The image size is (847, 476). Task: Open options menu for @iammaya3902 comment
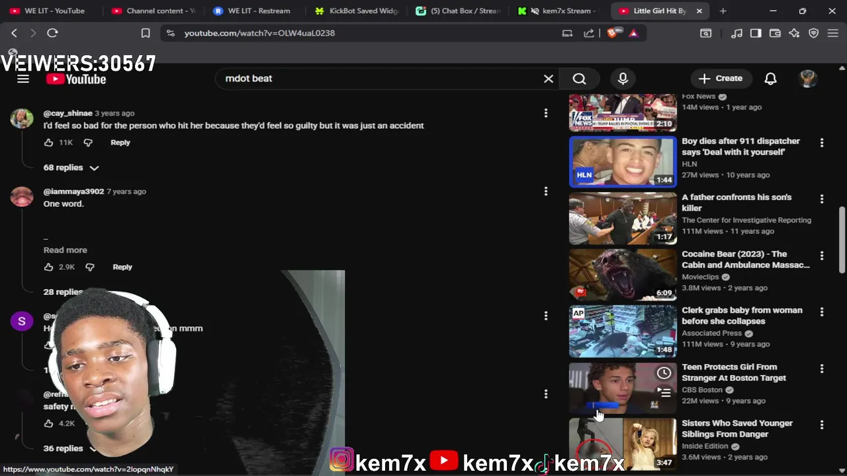pyautogui.click(x=546, y=191)
